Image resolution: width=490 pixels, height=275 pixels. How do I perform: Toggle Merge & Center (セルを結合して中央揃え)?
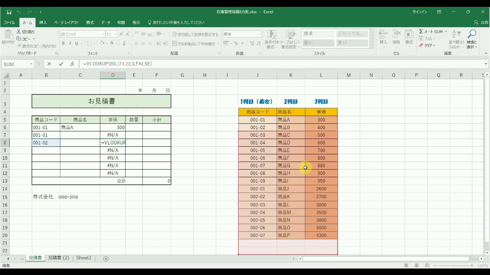194,44
